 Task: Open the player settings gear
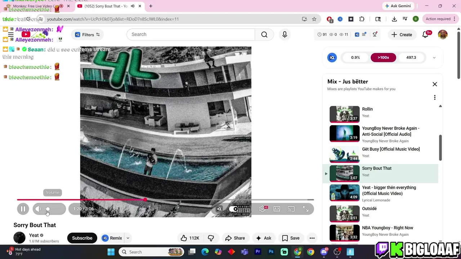(263, 209)
